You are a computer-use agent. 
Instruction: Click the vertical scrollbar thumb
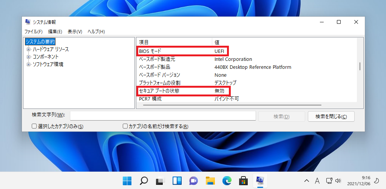(x=360, y=66)
